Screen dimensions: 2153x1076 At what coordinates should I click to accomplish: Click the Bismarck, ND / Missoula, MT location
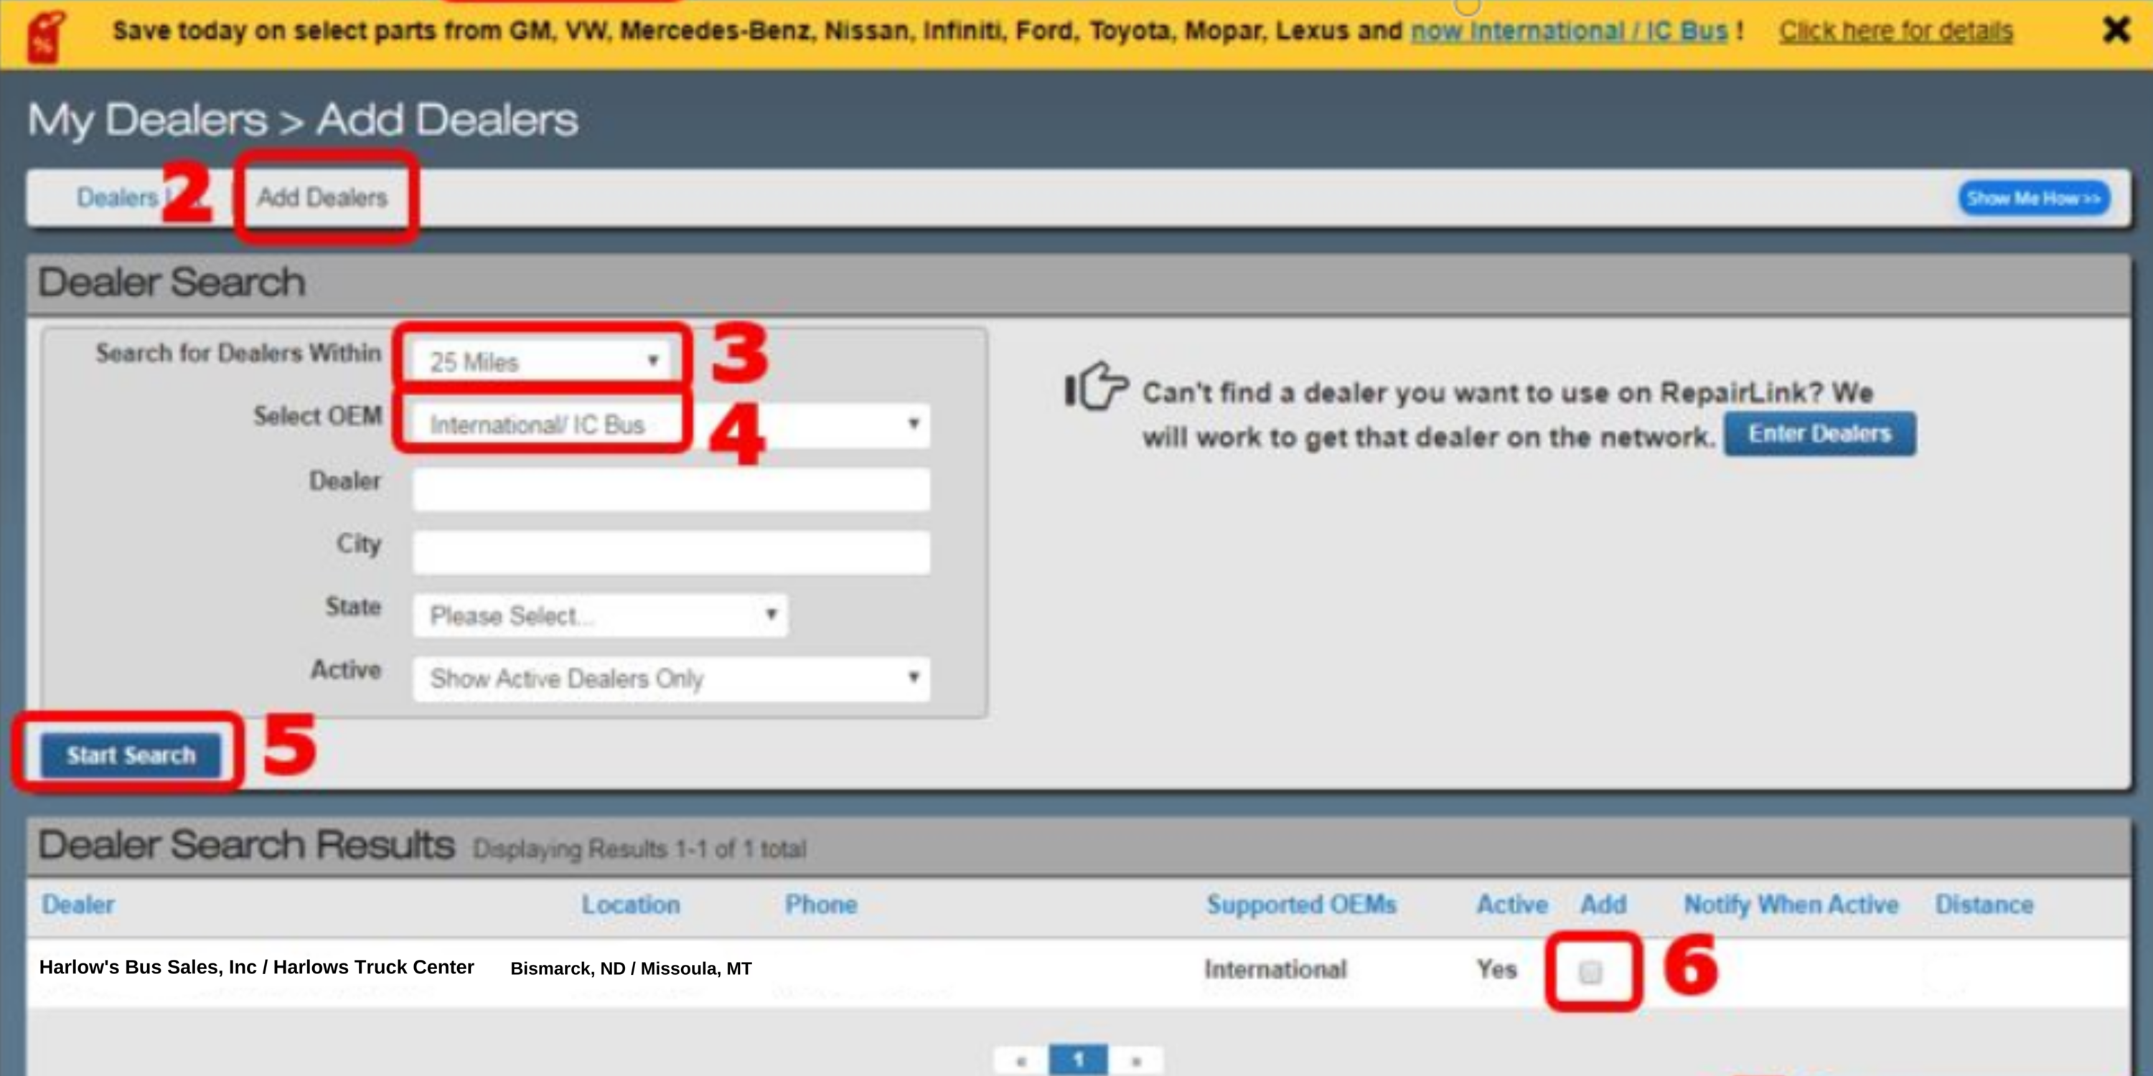point(631,968)
